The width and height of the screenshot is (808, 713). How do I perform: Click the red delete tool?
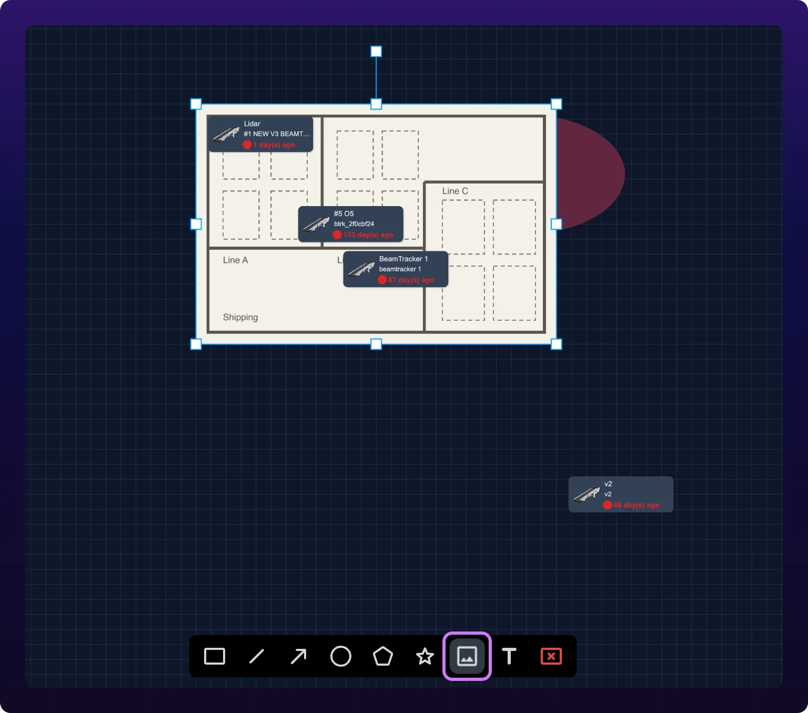pyautogui.click(x=551, y=656)
